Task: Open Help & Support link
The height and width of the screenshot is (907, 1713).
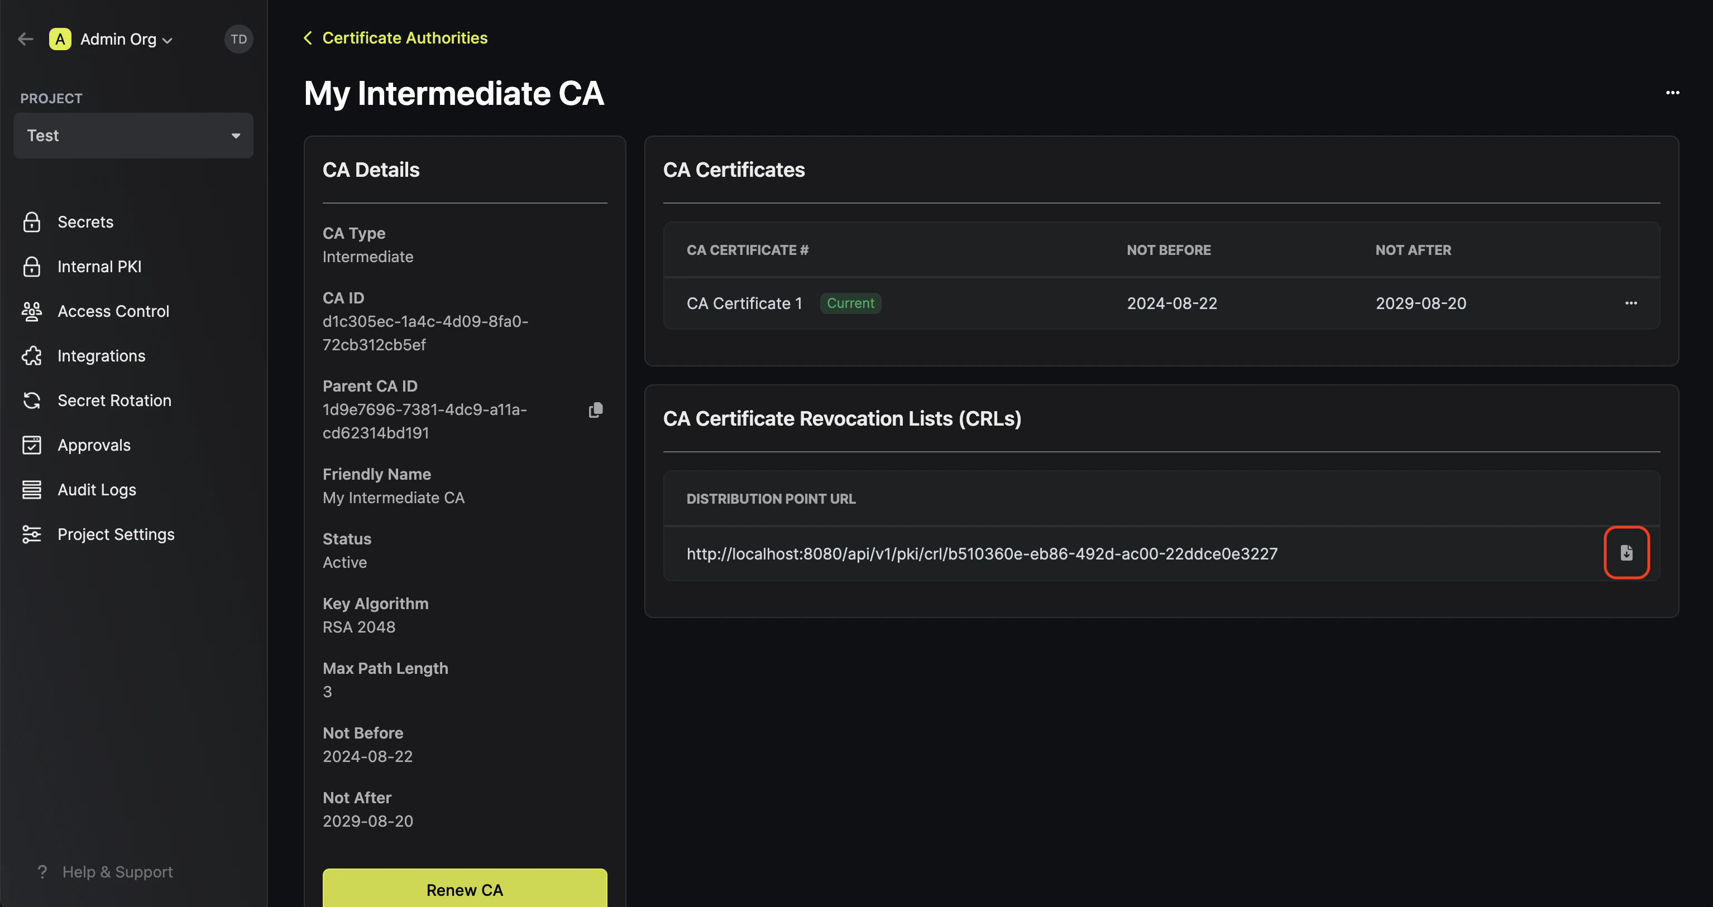Action: (x=117, y=872)
